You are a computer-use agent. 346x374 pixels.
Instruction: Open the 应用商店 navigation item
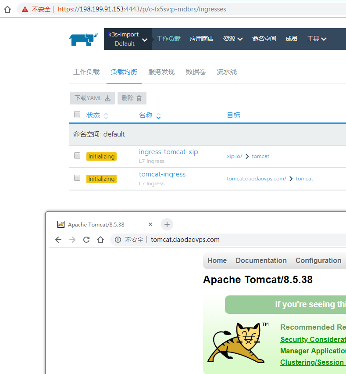[x=202, y=39]
